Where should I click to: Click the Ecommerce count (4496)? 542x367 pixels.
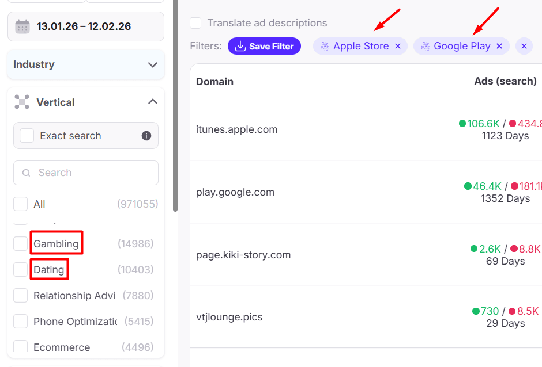click(138, 347)
